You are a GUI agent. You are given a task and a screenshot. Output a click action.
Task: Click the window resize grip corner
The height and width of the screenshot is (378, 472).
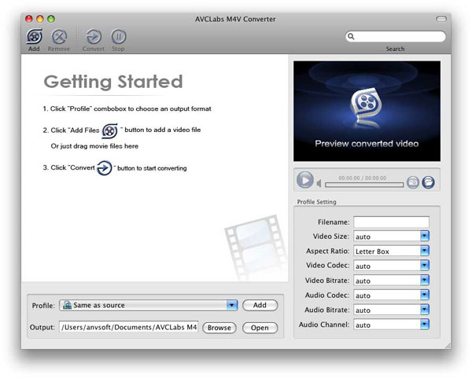click(448, 346)
